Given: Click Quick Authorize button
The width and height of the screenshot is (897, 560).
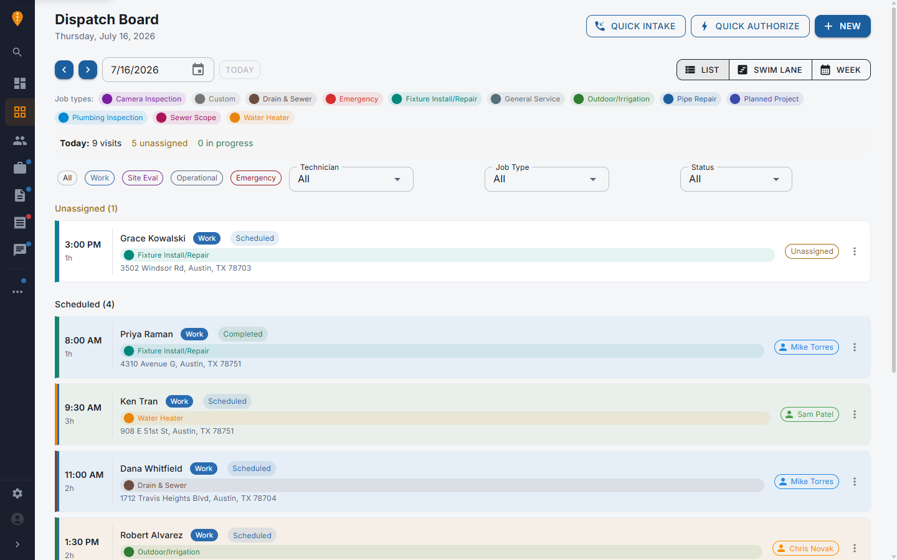Looking at the screenshot, I should 750,26.
